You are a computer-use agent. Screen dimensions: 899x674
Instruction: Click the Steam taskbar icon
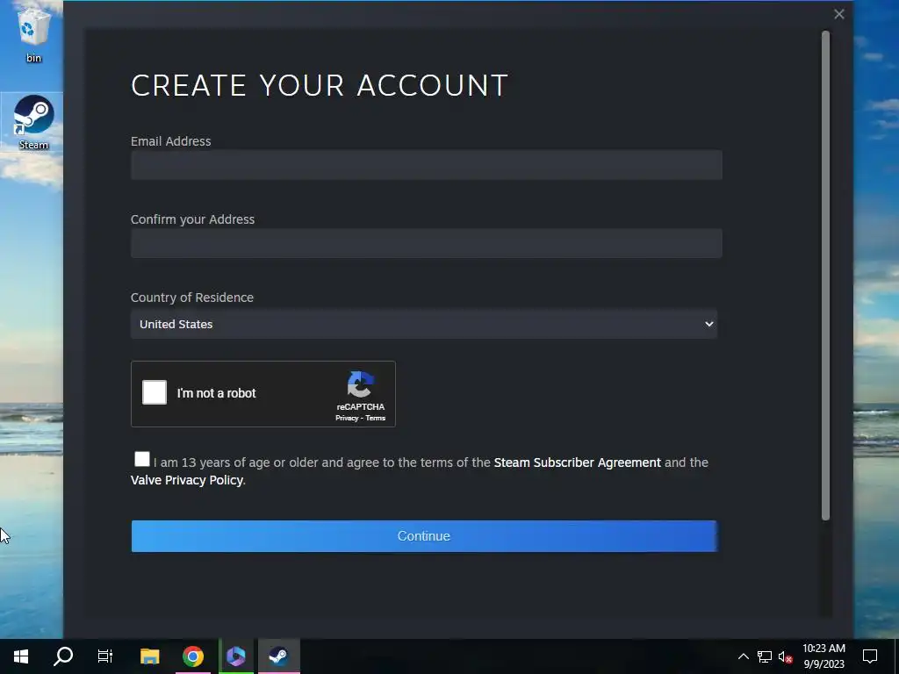[279, 656]
